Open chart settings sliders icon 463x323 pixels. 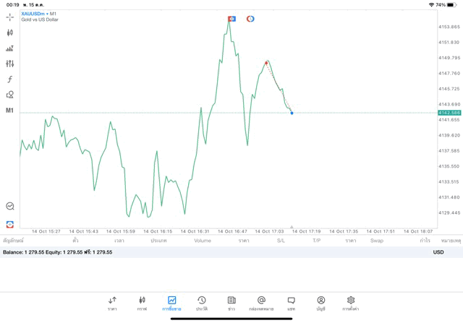tap(9, 64)
